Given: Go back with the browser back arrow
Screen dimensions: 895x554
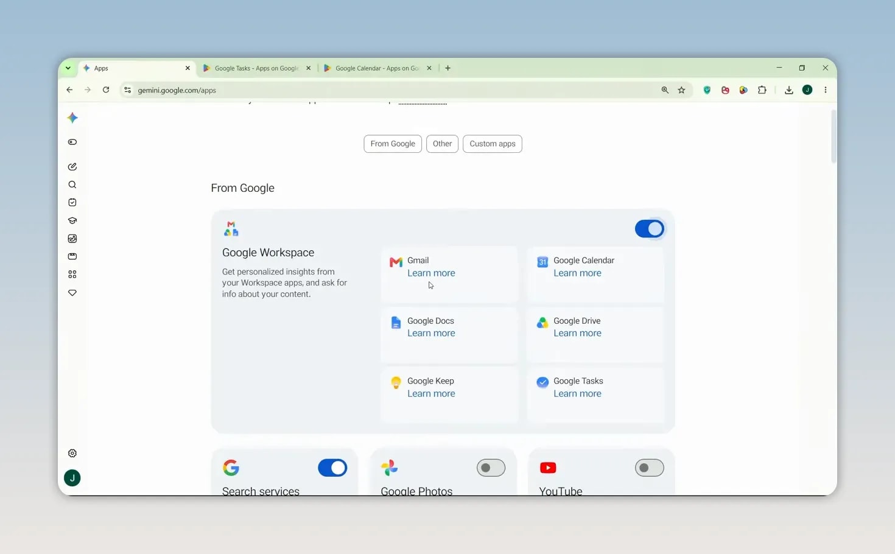Looking at the screenshot, I should [69, 90].
